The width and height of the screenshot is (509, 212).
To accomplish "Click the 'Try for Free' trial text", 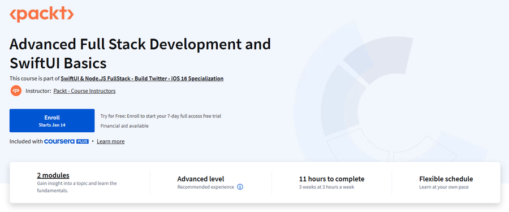I will pyautogui.click(x=161, y=116).
